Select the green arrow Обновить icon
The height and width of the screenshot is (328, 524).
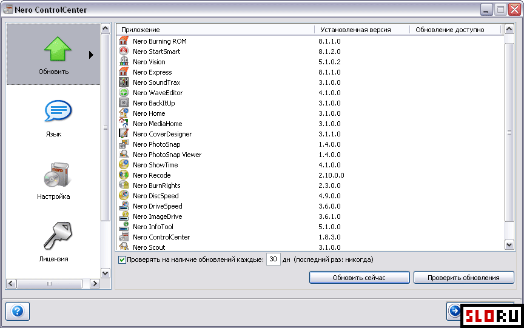pos(58,49)
